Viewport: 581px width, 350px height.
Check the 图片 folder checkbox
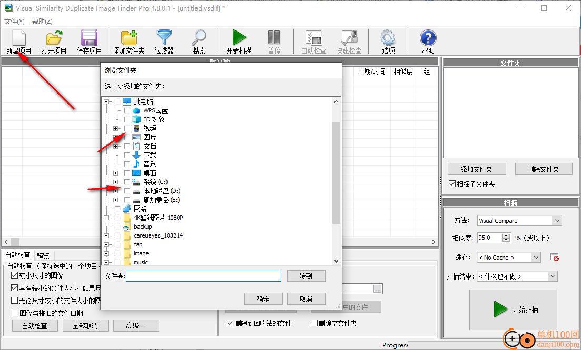coord(127,137)
